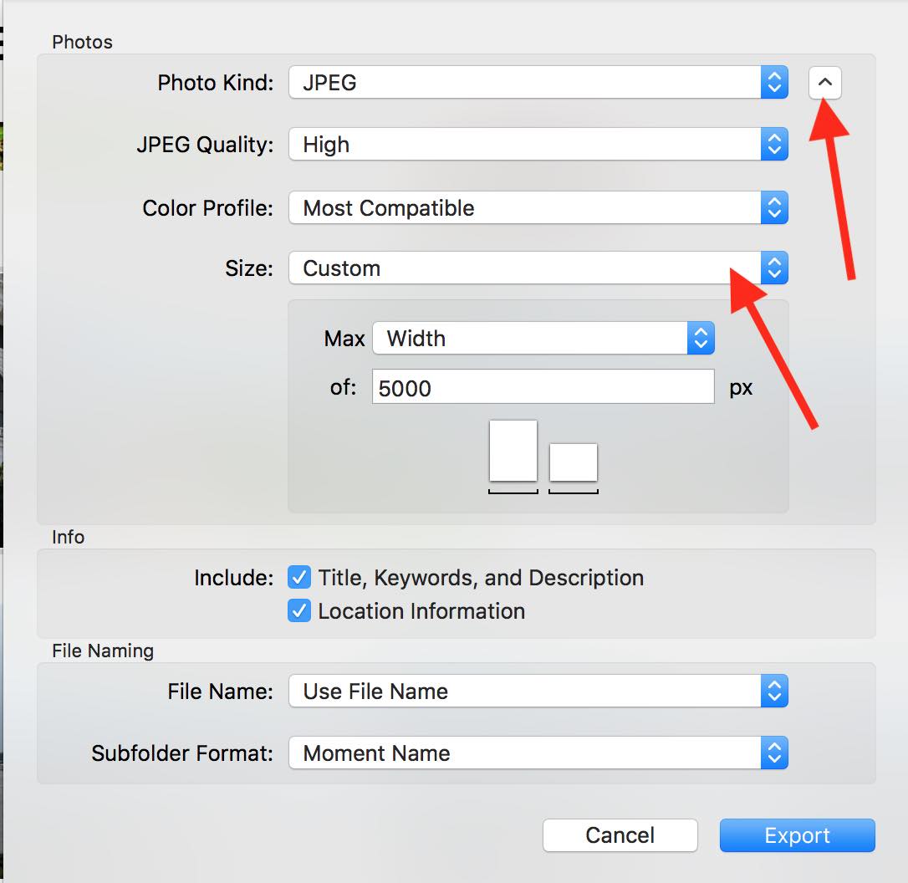Uncheck Location Information checkbox
Screen dimensions: 908x883
299,611
